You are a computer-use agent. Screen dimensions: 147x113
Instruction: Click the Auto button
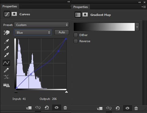tap(62, 32)
